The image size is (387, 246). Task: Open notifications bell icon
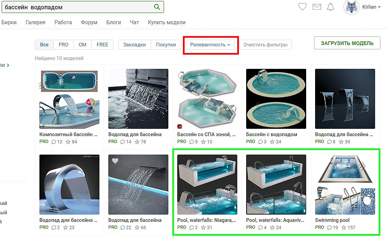(x=330, y=7)
